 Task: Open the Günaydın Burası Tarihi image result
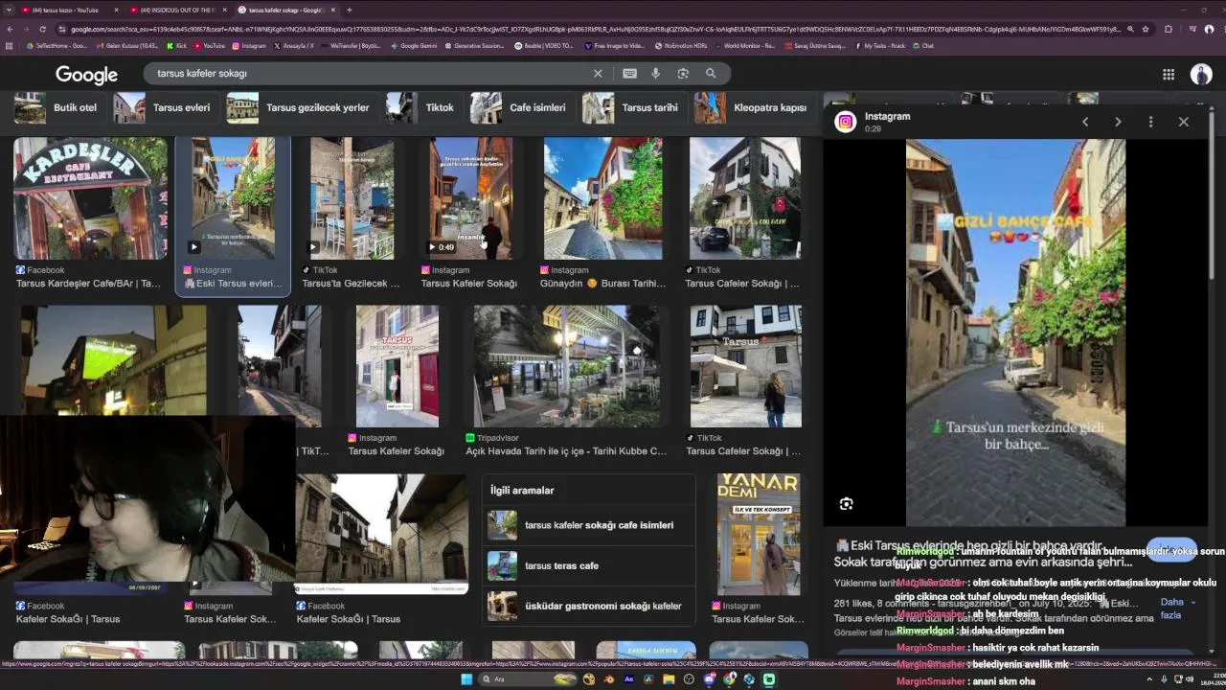(x=602, y=198)
